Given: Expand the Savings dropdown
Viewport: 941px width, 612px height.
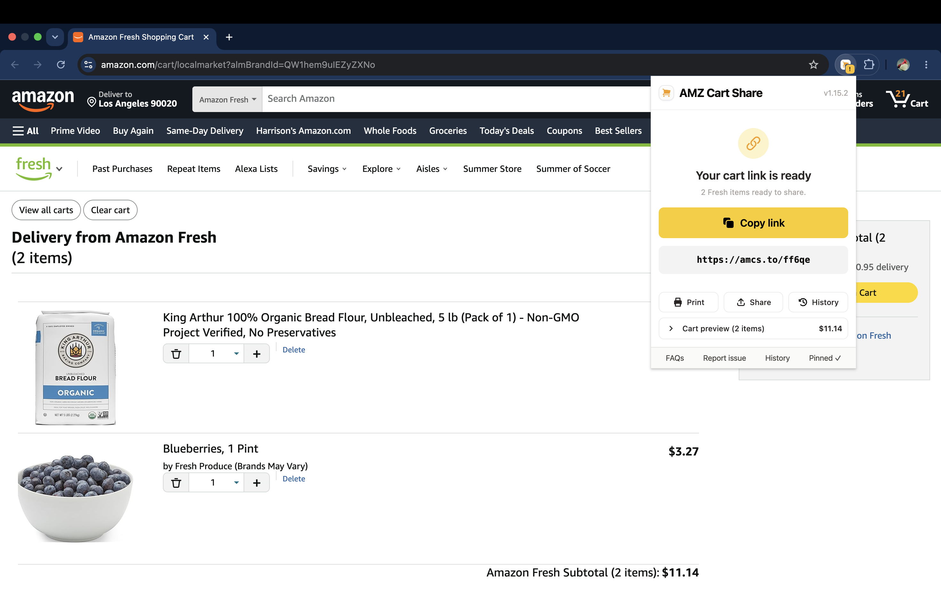Looking at the screenshot, I should pos(327,169).
